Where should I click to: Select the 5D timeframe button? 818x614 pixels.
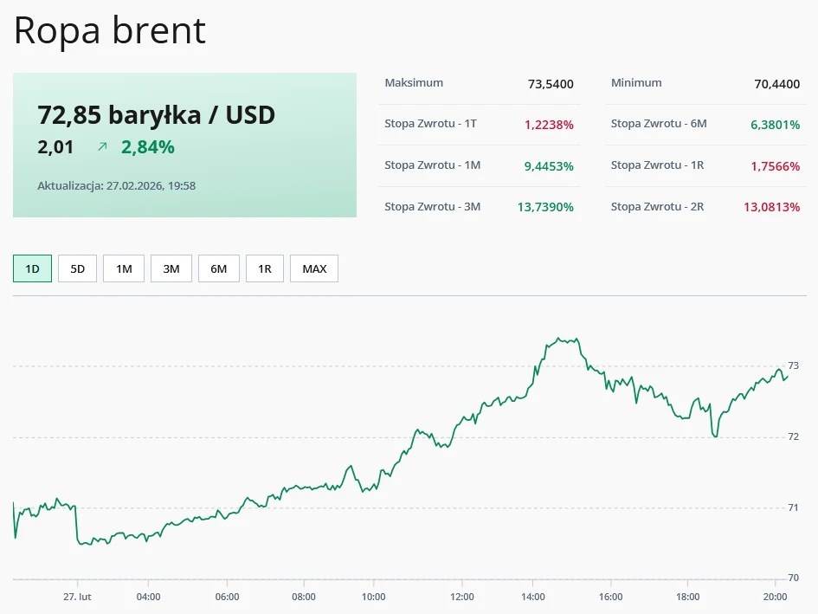tap(77, 268)
